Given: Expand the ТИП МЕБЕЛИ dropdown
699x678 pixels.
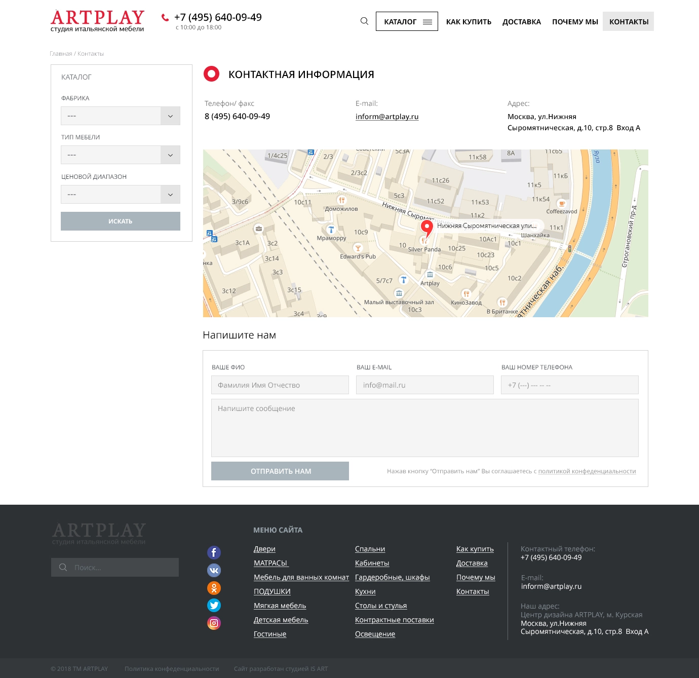Looking at the screenshot, I should 121,155.
